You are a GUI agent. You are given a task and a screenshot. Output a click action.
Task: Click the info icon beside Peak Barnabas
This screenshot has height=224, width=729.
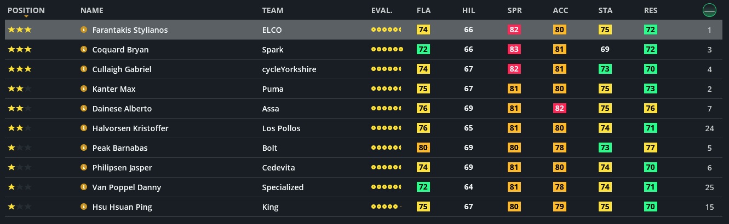[84, 148]
